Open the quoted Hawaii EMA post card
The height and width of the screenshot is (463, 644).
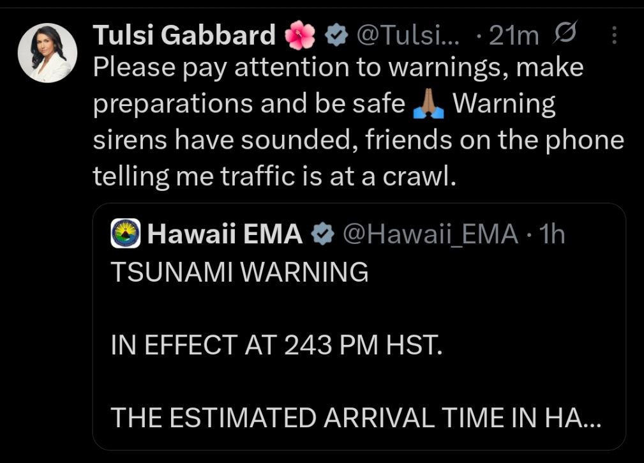359,326
